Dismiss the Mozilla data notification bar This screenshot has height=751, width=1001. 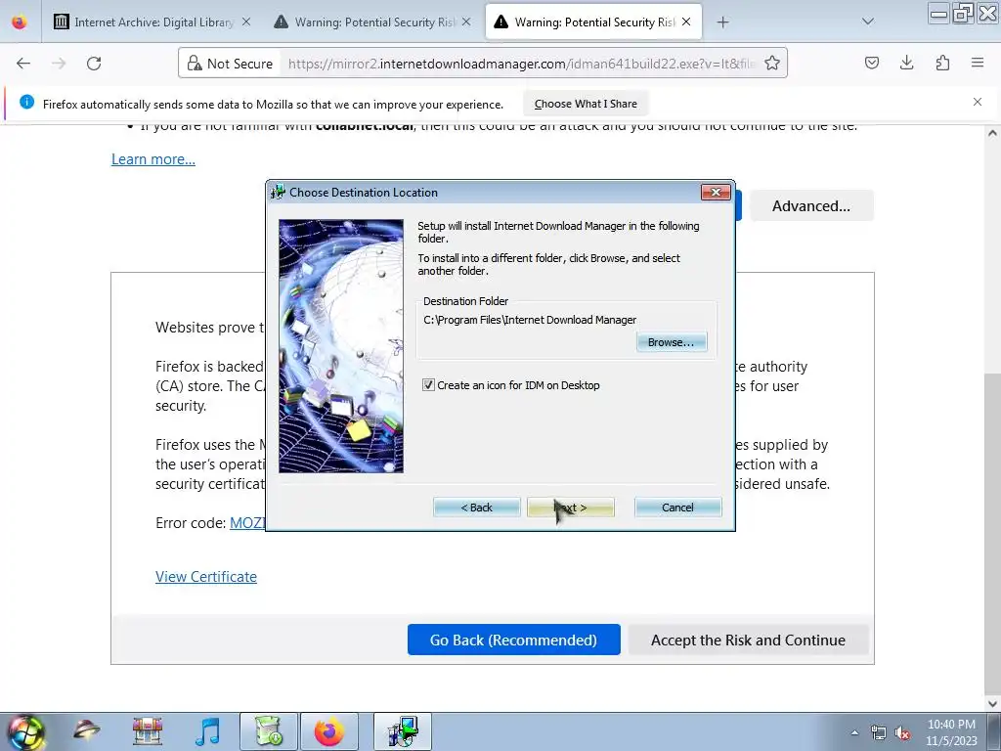[978, 102]
